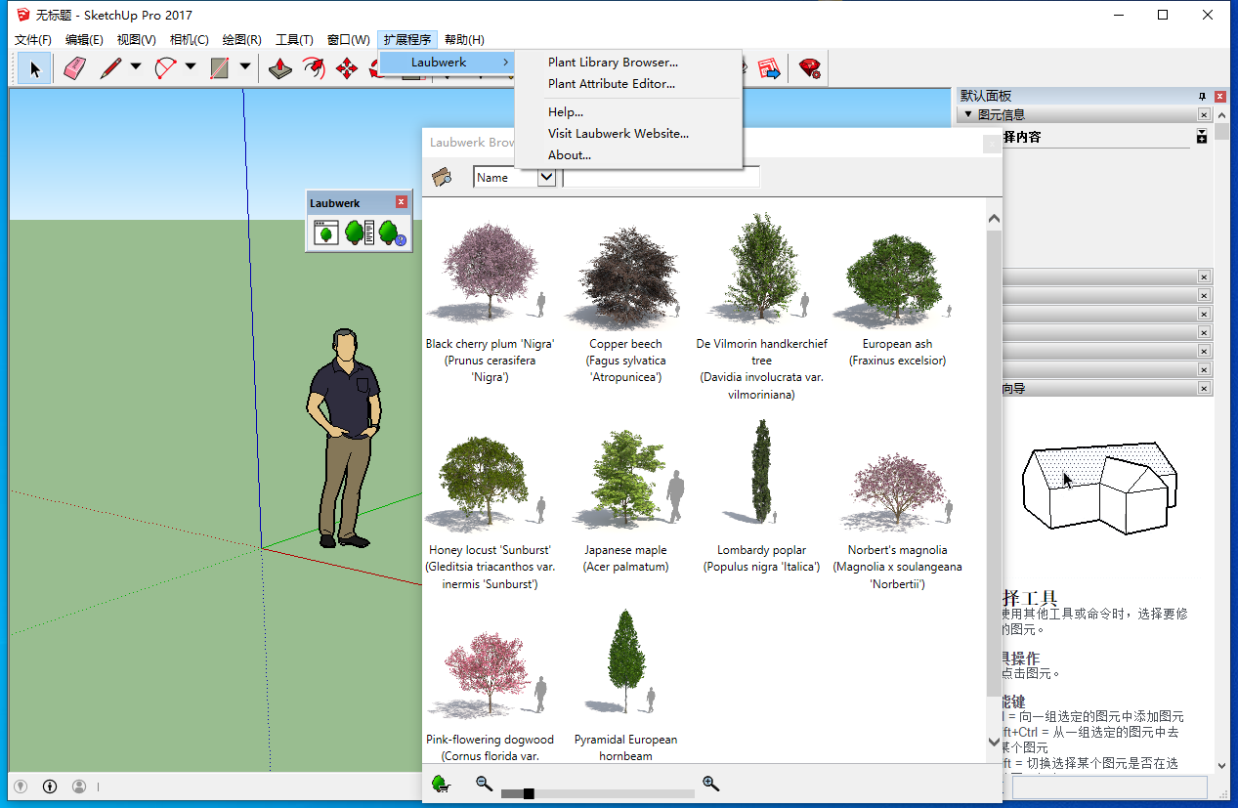Click the credits info icon in status bar
1238x808 pixels.
click(x=50, y=787)
